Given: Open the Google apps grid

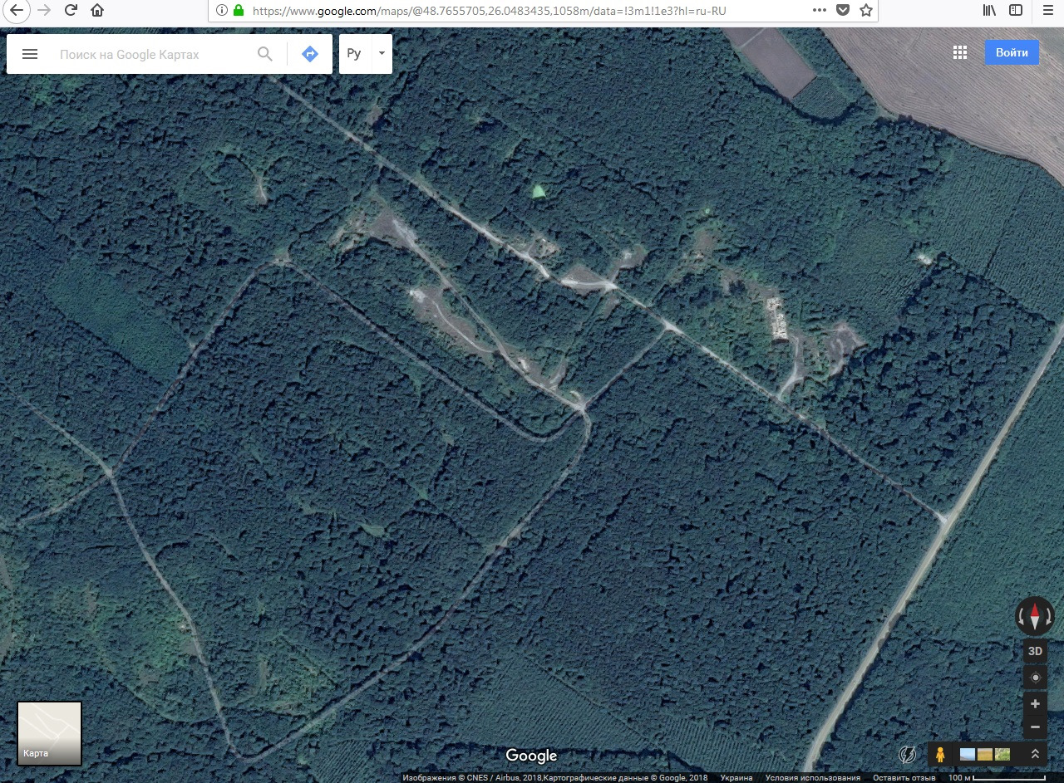Looking at the screenshot, I should tap(960, 52).
